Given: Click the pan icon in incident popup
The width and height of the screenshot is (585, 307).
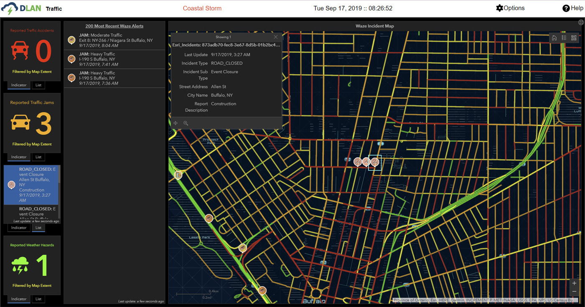Looking at the screenshot, I should tap(176, 123).
